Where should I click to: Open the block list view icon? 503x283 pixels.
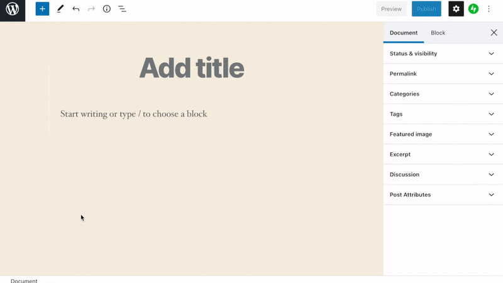click(x=122, y=9)
